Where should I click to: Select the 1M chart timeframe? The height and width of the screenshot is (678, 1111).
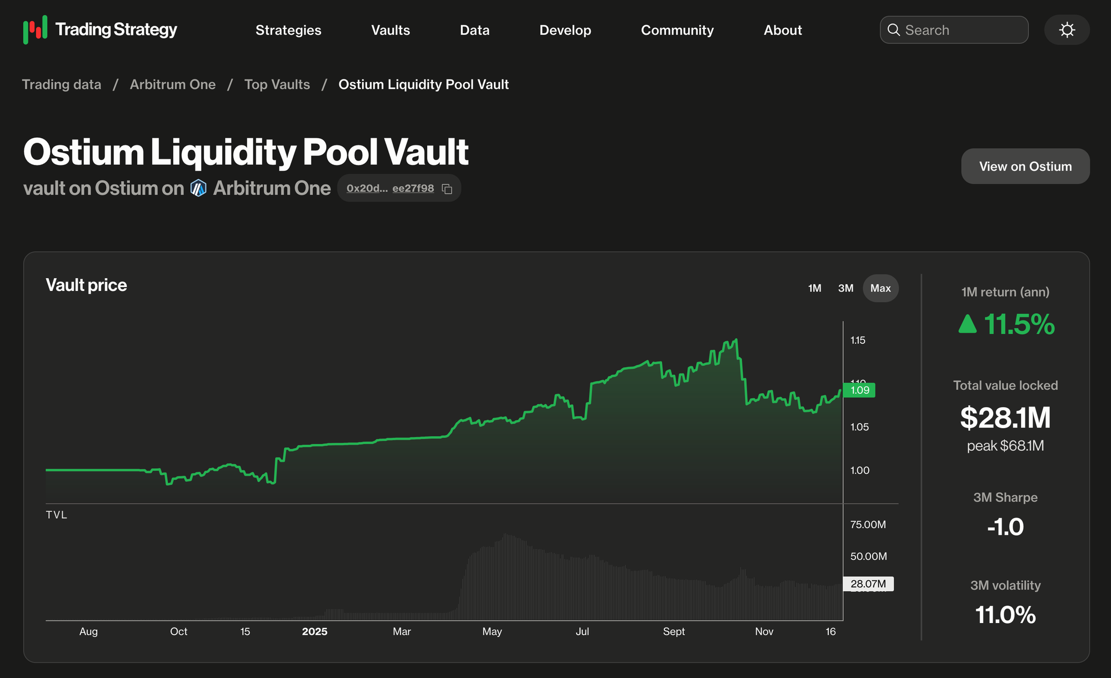[814, 288]
